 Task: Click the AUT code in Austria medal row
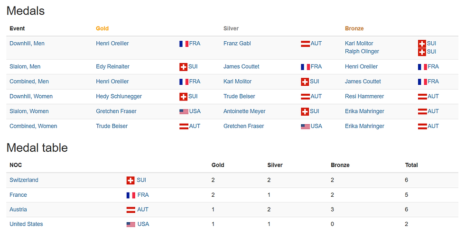142,210
